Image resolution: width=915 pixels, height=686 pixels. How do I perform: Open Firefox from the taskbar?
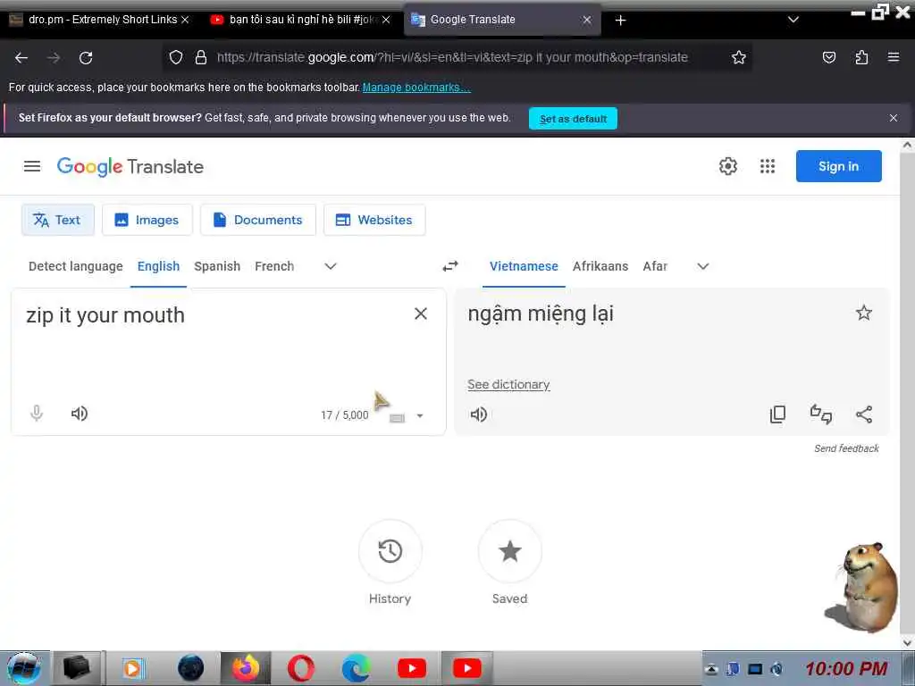[246, 668]
